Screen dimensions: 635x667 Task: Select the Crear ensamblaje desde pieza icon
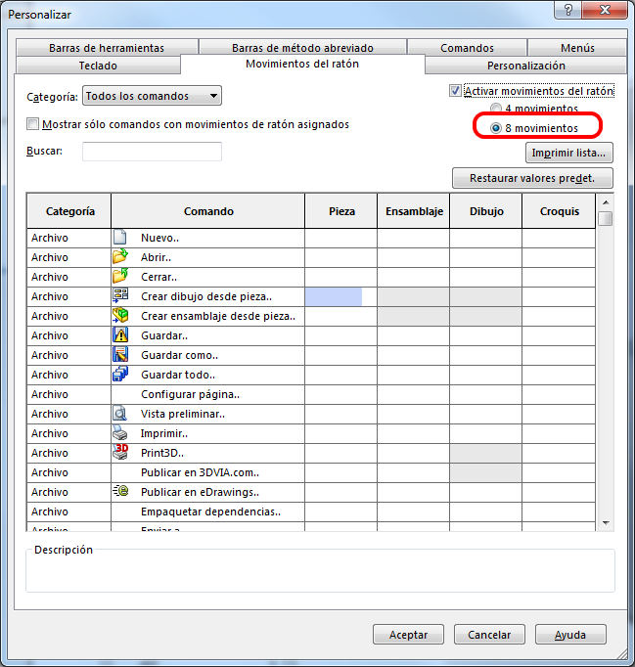click(x=121, y=316)
